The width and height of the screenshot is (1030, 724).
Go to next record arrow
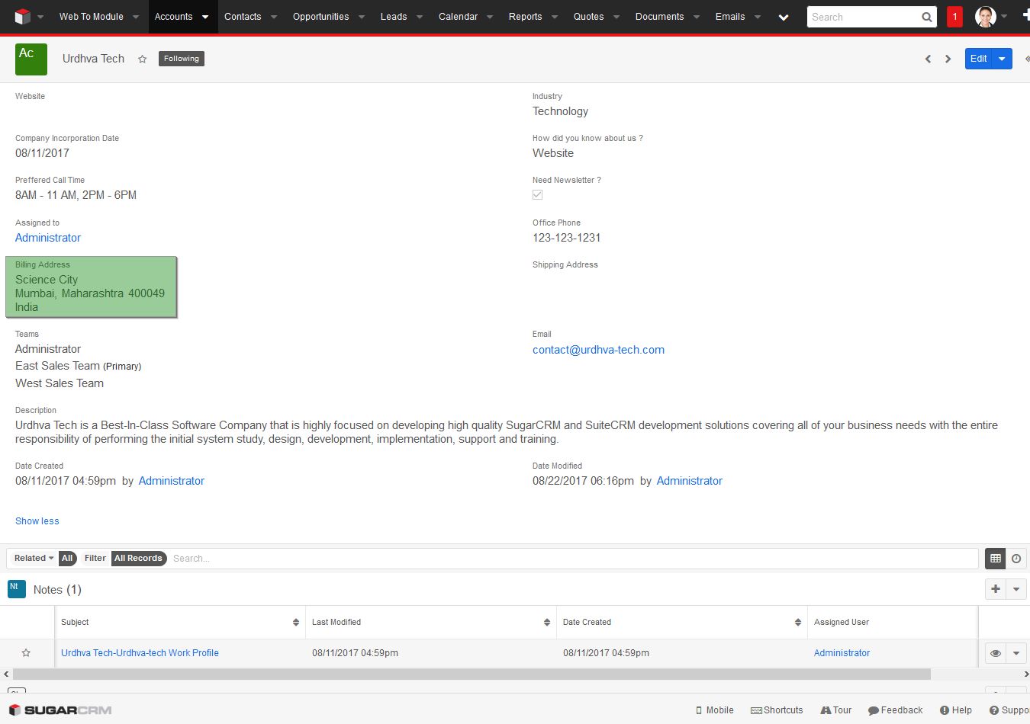(948, 59)
